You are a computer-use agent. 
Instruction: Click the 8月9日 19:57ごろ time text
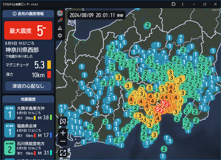coord(19,43)
